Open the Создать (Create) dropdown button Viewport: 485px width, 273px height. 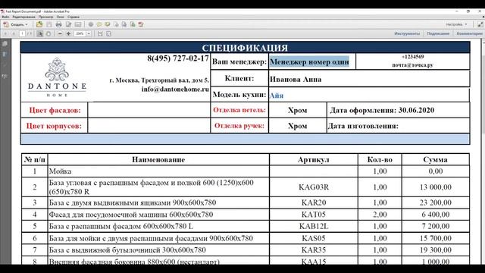(x=15, y=24)
